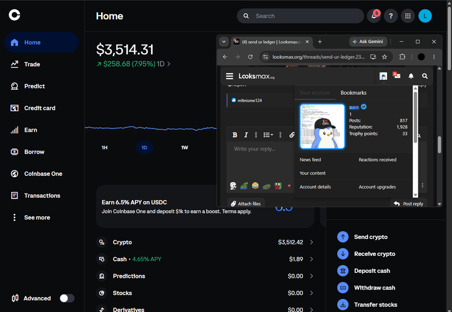Open Looksmax inbox envelope icon
This screenshot has height=312, width=452.
pyautogui.click(x=397, y=76)
